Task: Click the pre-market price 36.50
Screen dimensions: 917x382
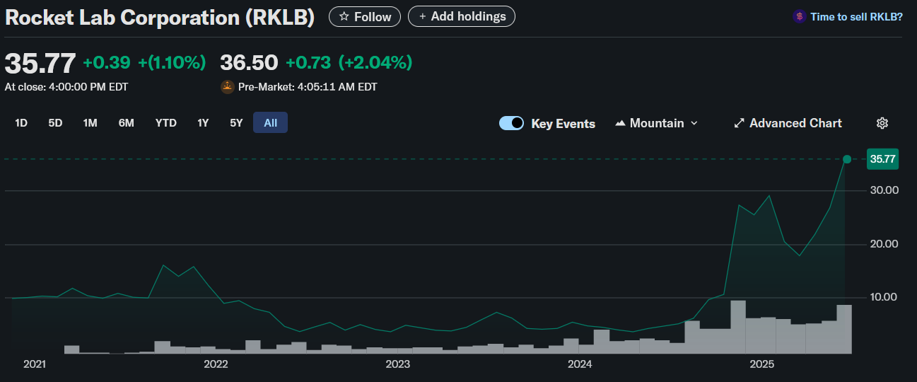Action: [249, 63]
